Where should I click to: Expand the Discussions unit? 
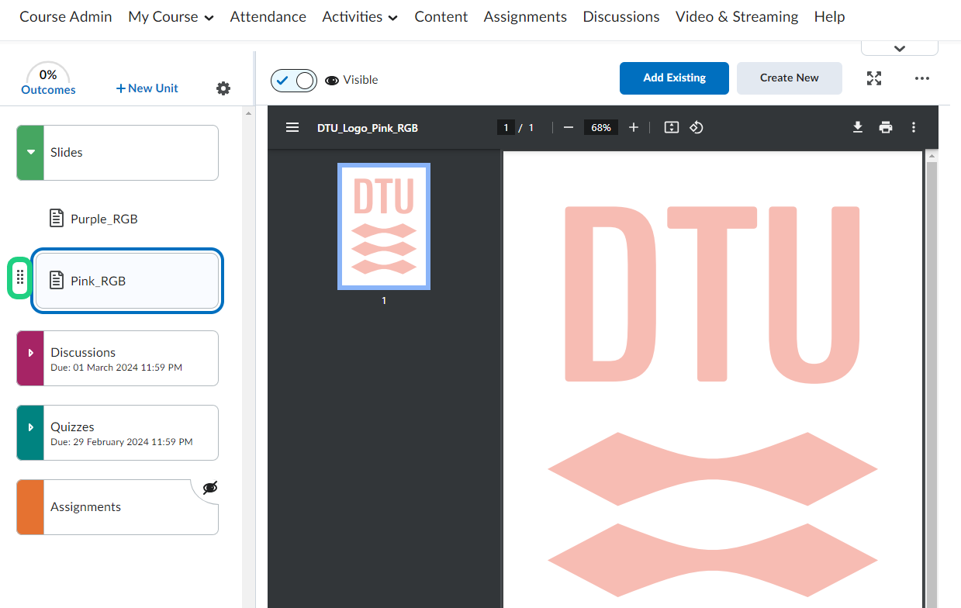30,354
